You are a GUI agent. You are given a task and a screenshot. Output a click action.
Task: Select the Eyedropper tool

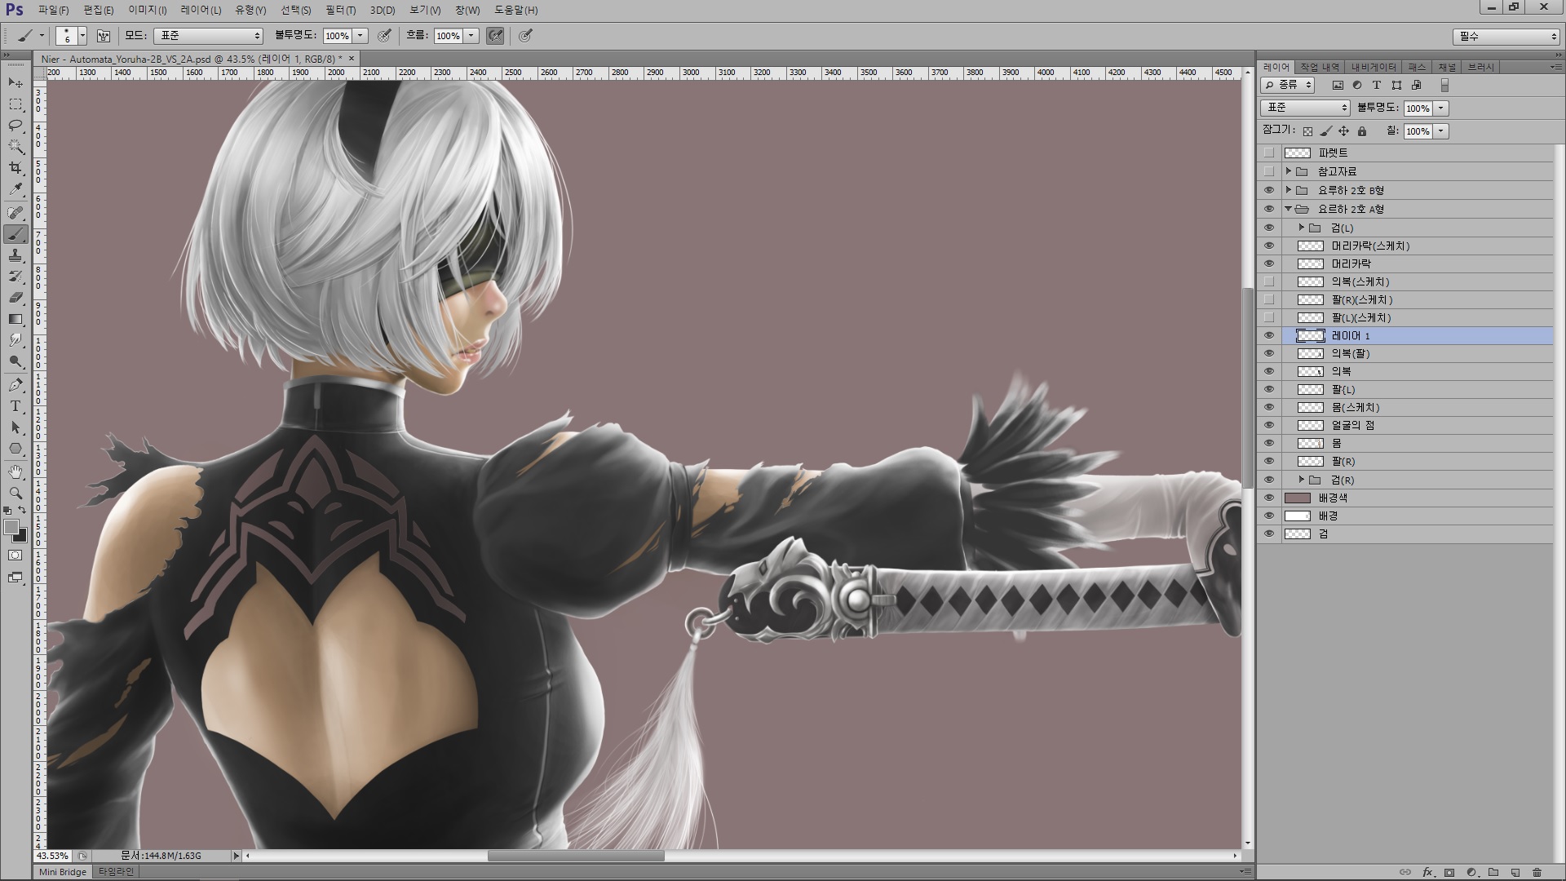click(15, 189)
